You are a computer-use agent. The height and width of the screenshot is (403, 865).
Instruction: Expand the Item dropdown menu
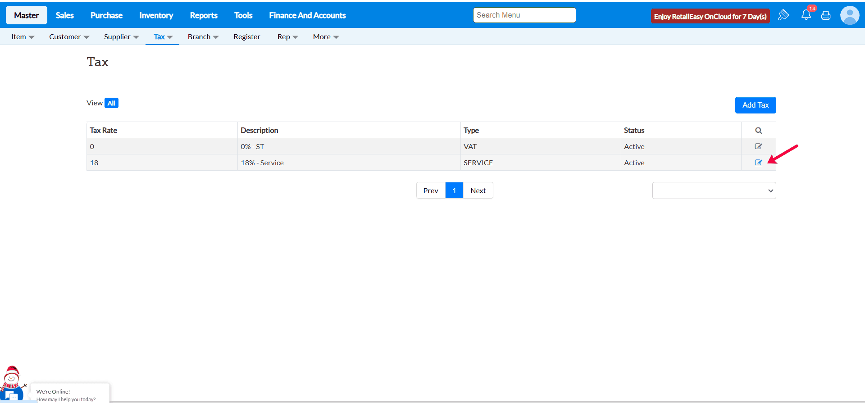pos(23,37)
